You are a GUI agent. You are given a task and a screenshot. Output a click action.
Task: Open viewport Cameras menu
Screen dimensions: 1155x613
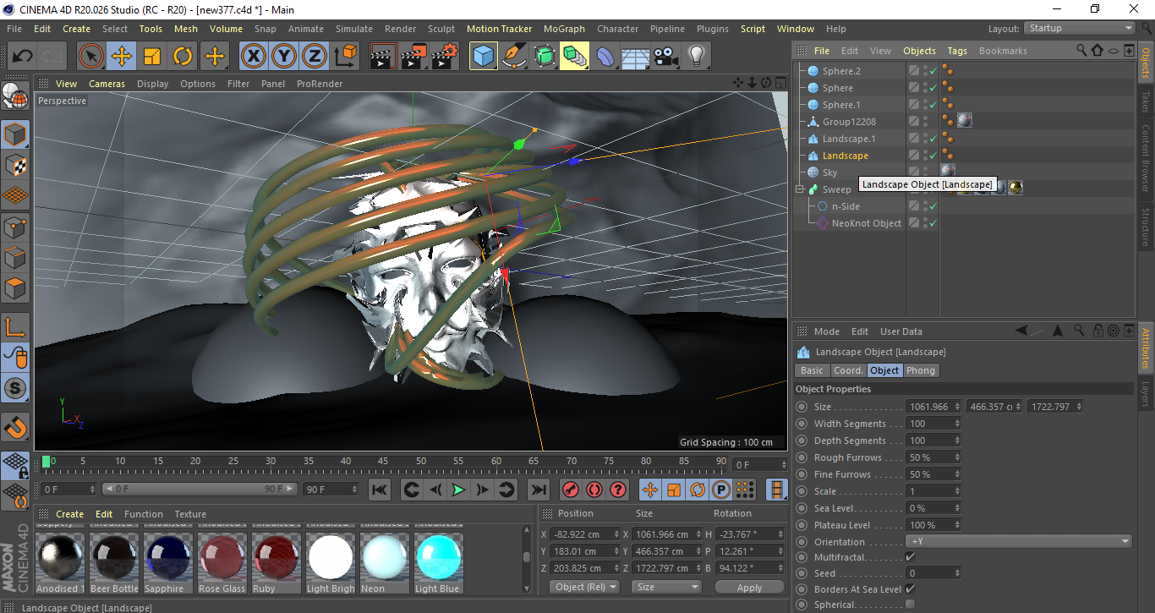tap(107, 84)
